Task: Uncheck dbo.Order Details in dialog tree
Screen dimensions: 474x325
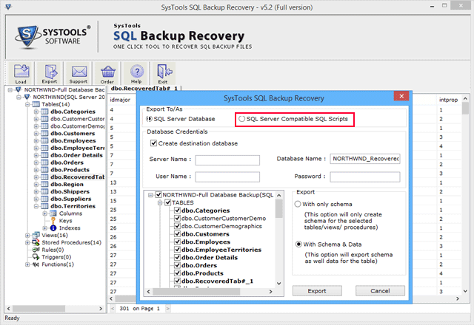Action: pyautogui.click(x=178, y=258)
